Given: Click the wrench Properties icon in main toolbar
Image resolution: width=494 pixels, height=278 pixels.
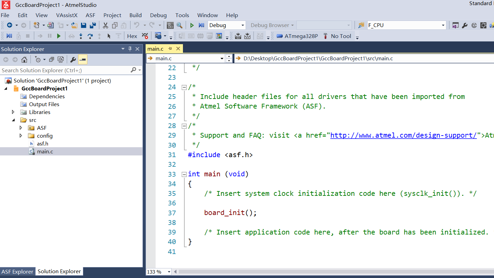Looking at the screenshot, I should pos(465,25).
